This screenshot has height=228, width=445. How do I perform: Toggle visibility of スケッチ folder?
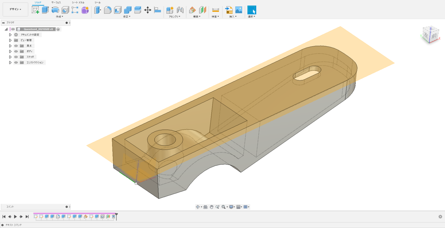16,57
